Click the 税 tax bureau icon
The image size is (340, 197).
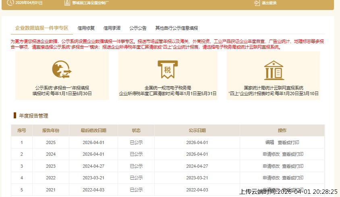tap(168, 69)
